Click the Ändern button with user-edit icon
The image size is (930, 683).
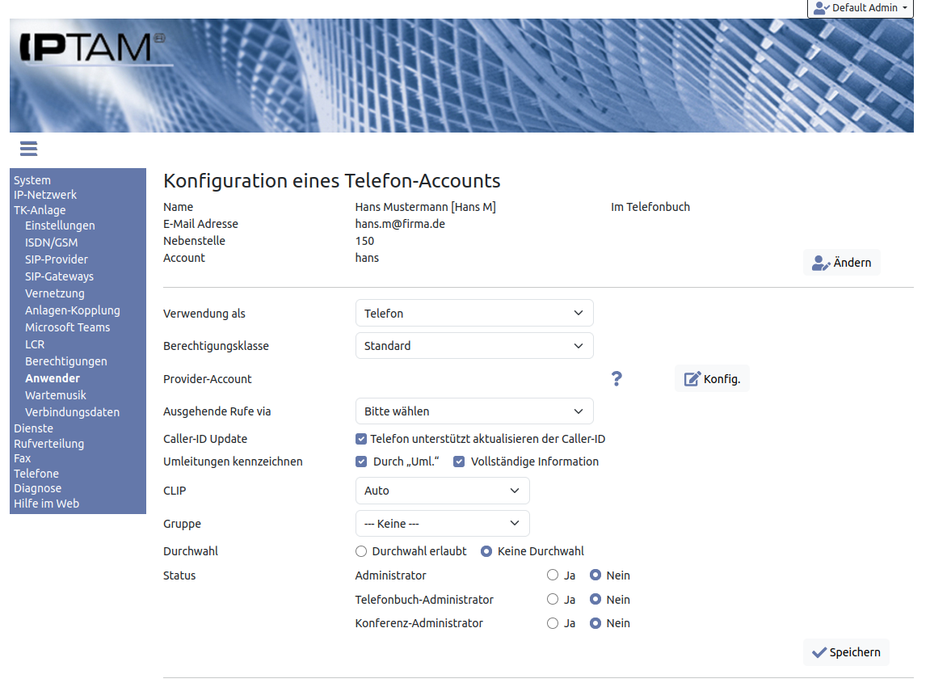tap(841, 263)
